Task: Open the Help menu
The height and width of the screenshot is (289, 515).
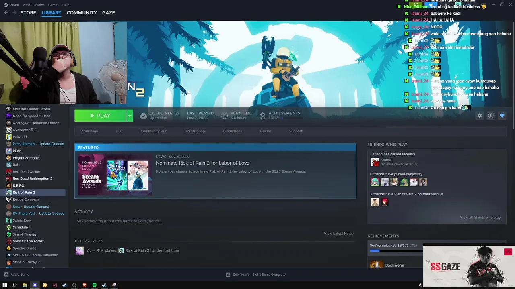Action: point(66,5)
